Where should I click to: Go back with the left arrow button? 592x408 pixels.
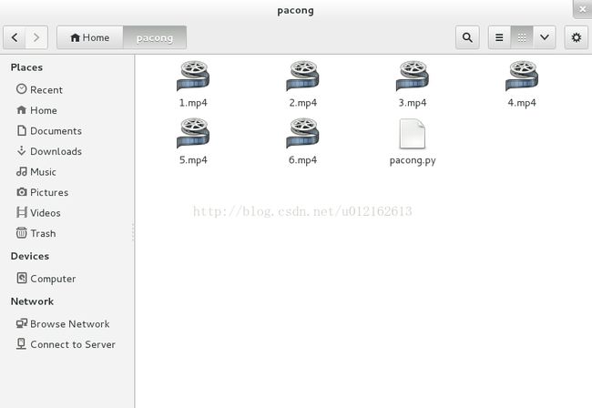15,37
